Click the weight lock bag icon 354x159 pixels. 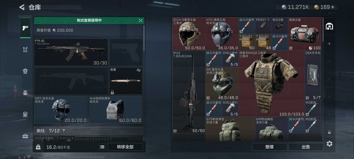(38, 147)
